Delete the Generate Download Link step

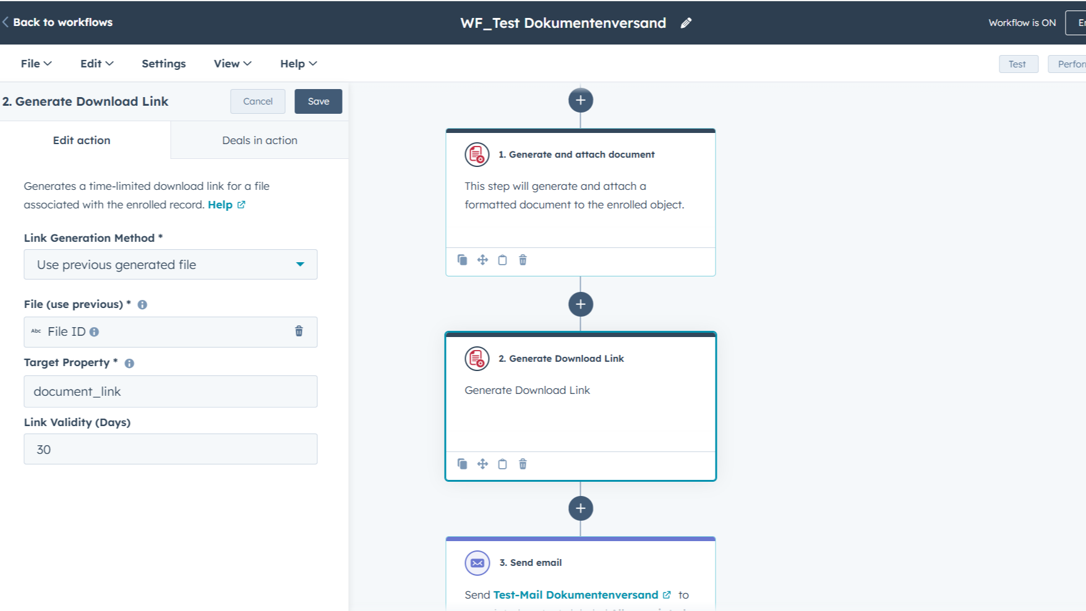tap(523, 464)
